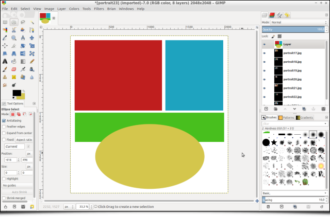
Task: Open the Filters menu
Action: [99, 9]
